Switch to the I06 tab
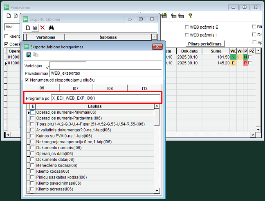The image size is (265, 201). pyautogui.click(x=41, y=88)
